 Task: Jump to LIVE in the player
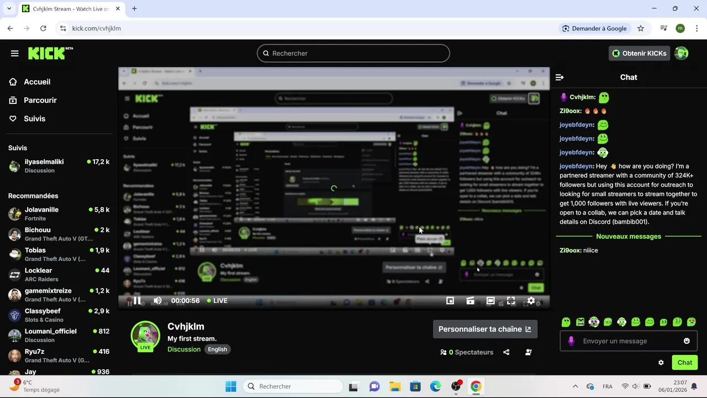tap(217, 301)
